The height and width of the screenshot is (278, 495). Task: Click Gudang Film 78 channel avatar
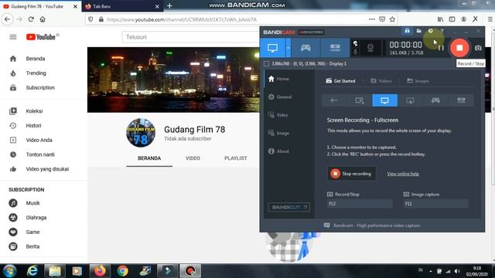pos(141,133)
